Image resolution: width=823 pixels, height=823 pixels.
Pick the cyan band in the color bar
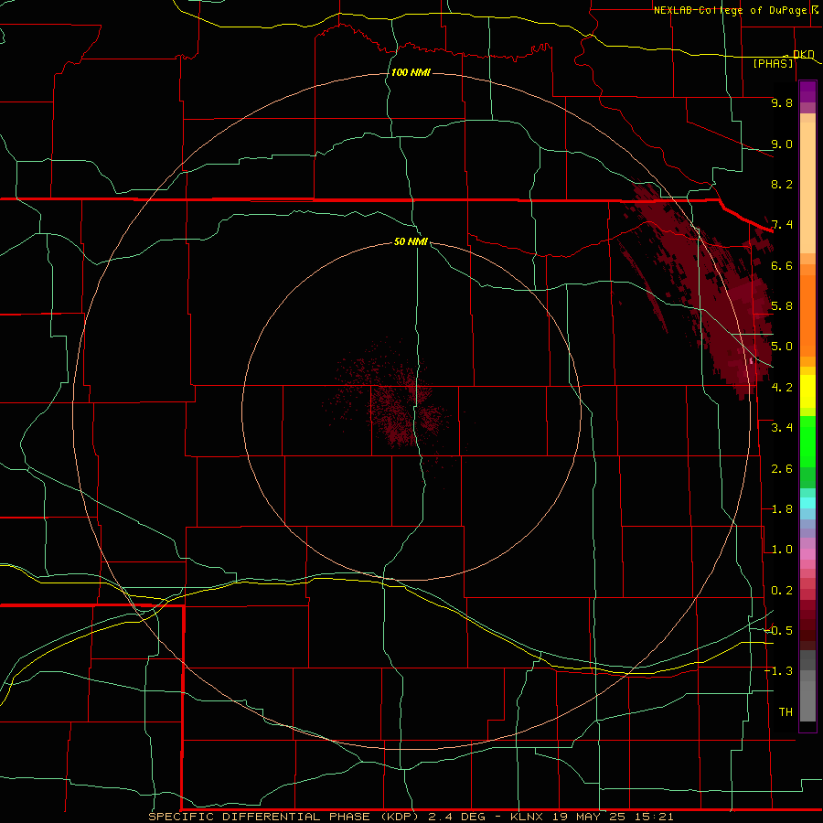pyautogui.click(x=807, y=503)
